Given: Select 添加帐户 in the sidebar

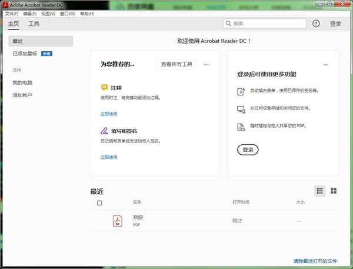Looking at the screenshot, I should 22,95.
